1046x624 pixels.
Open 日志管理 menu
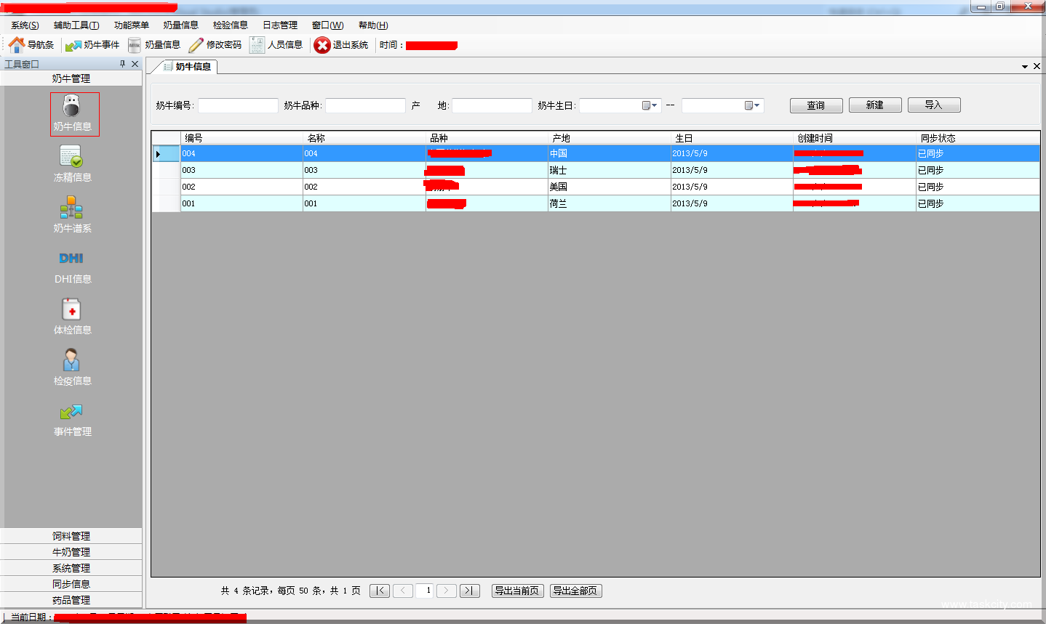click(280, 25)
